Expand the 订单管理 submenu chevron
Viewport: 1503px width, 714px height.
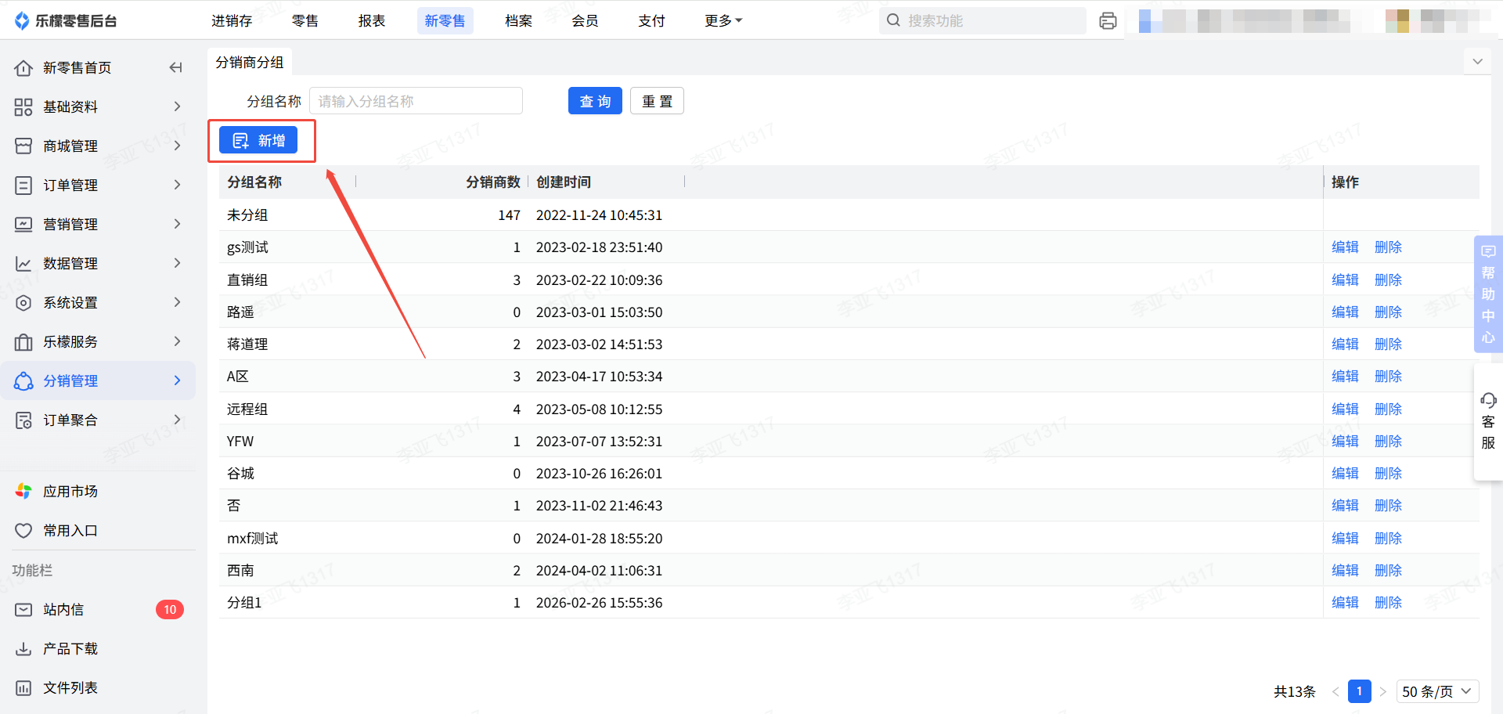pyautogui.click(x=177, y=185)
